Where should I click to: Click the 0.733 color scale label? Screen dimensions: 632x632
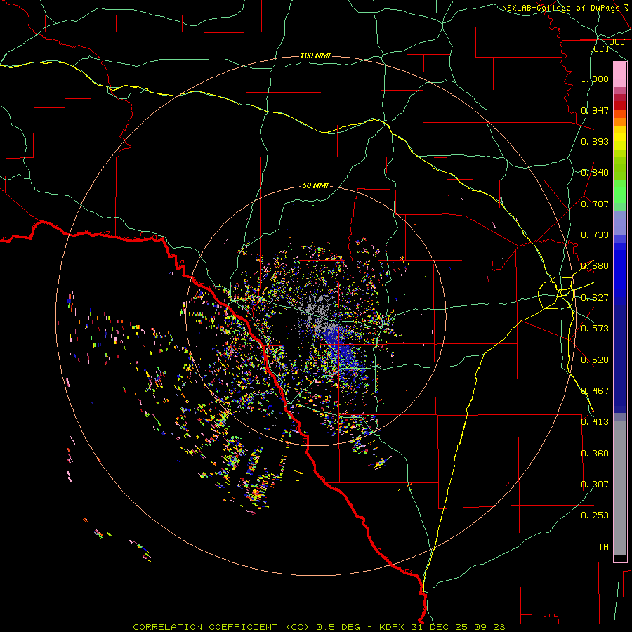[595, 235]
